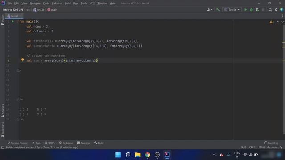Collapse the block comment fold marker
The image size is (285, 160).
tap(18, 100)
